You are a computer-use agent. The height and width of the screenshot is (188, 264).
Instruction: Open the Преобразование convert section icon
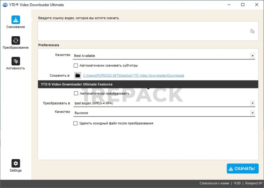coord(16,40)
